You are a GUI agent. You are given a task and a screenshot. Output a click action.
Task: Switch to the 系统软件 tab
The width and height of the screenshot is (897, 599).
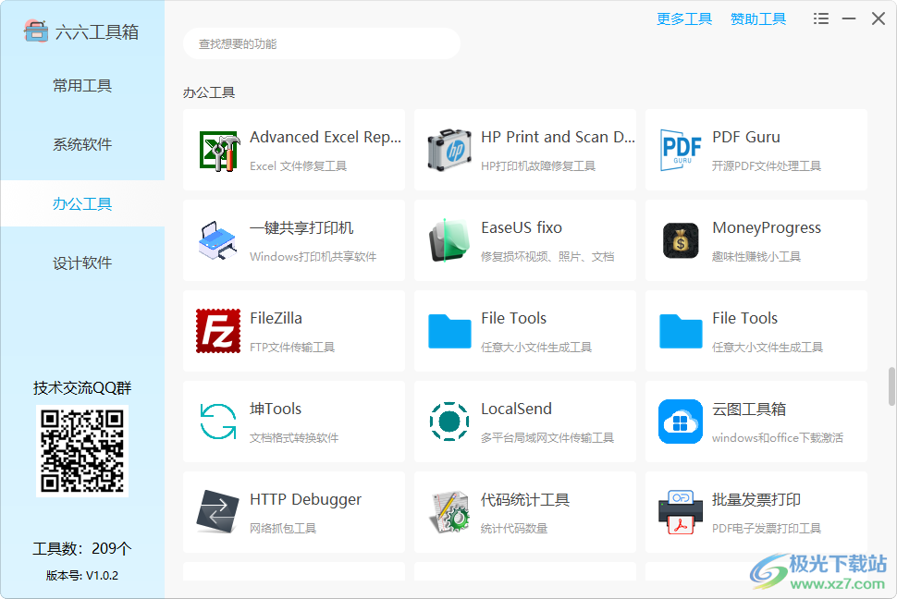(x=82, y=145)
